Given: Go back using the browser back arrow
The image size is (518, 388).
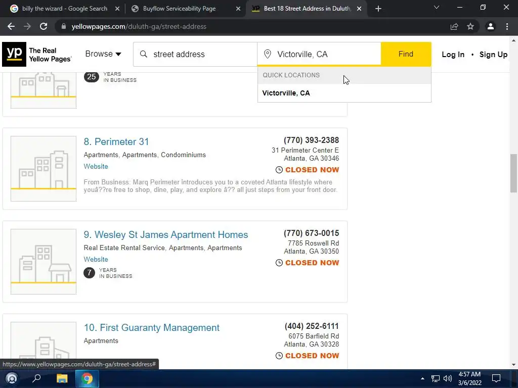Looking at the screenshot, I should click(x=11, y=26).
